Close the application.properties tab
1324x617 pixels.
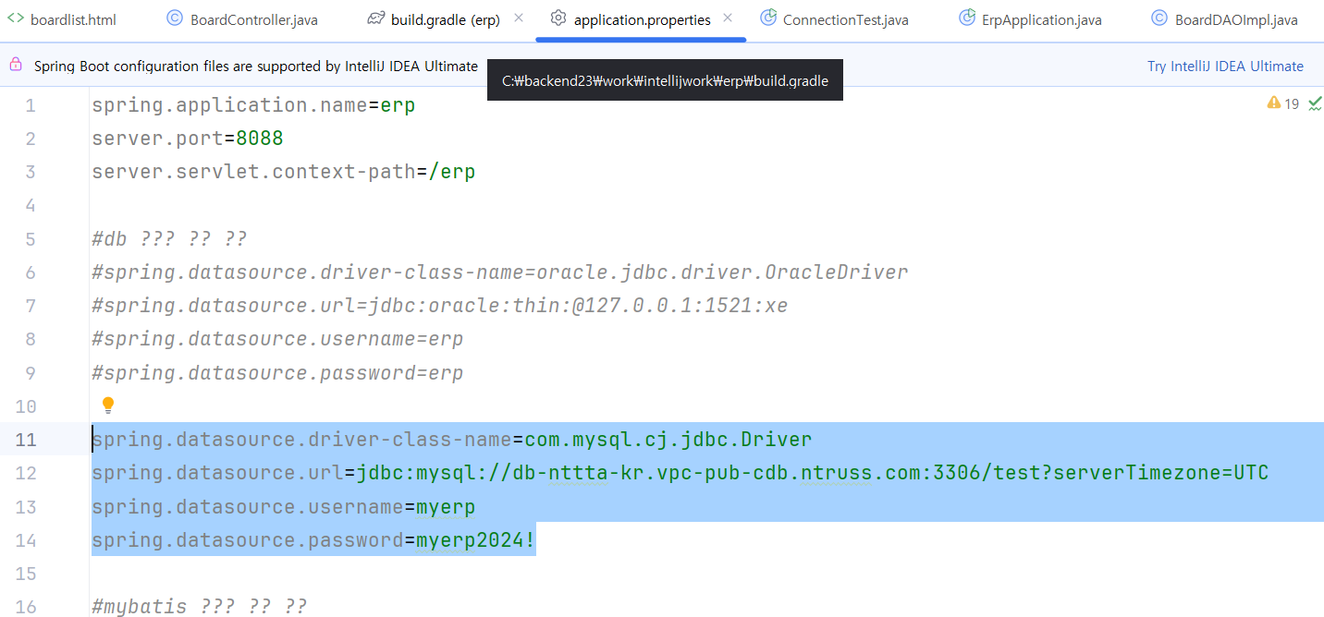727,18
